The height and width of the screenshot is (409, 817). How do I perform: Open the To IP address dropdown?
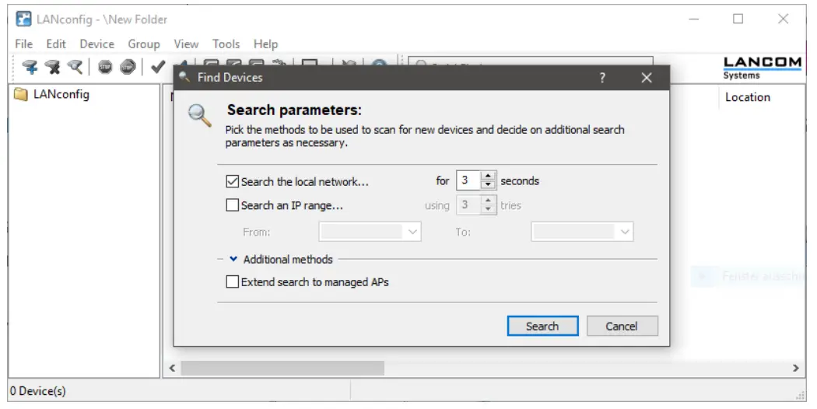click(x=626, y=232)
